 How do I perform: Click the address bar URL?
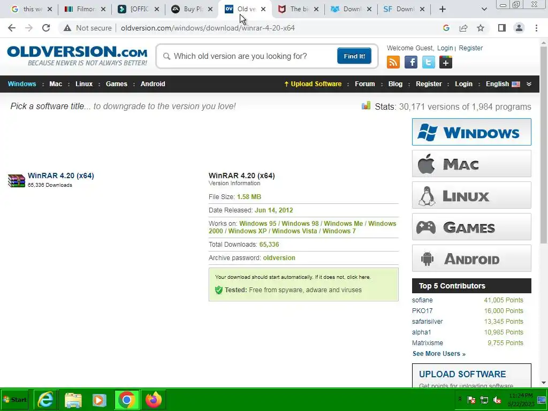point(208,28)
